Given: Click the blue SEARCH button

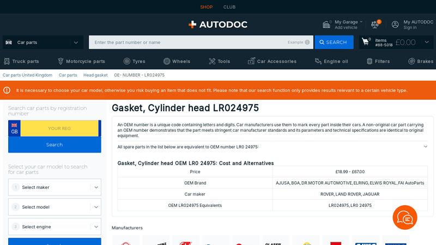Looking at the screenshot, I should point(334,42).
